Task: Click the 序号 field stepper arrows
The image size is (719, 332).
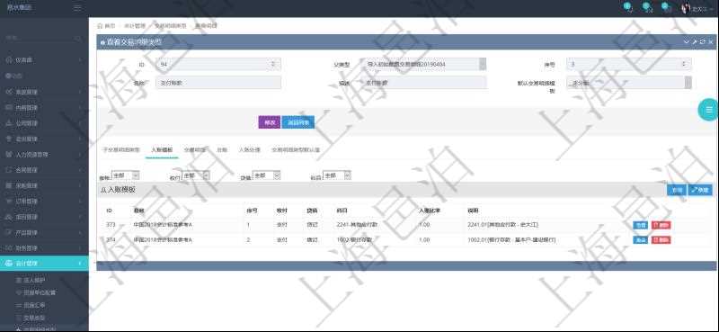Action: (x=684, y=64)
